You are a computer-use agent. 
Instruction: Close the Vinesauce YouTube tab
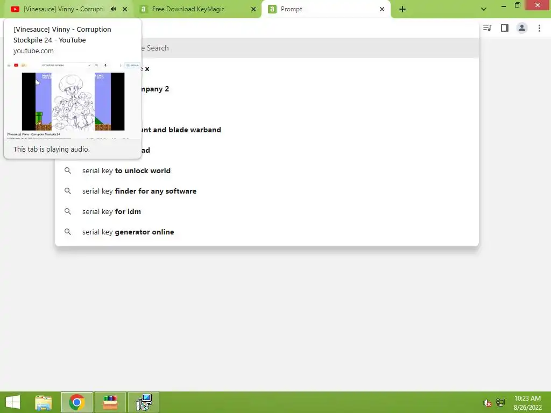tap(125, 9)
